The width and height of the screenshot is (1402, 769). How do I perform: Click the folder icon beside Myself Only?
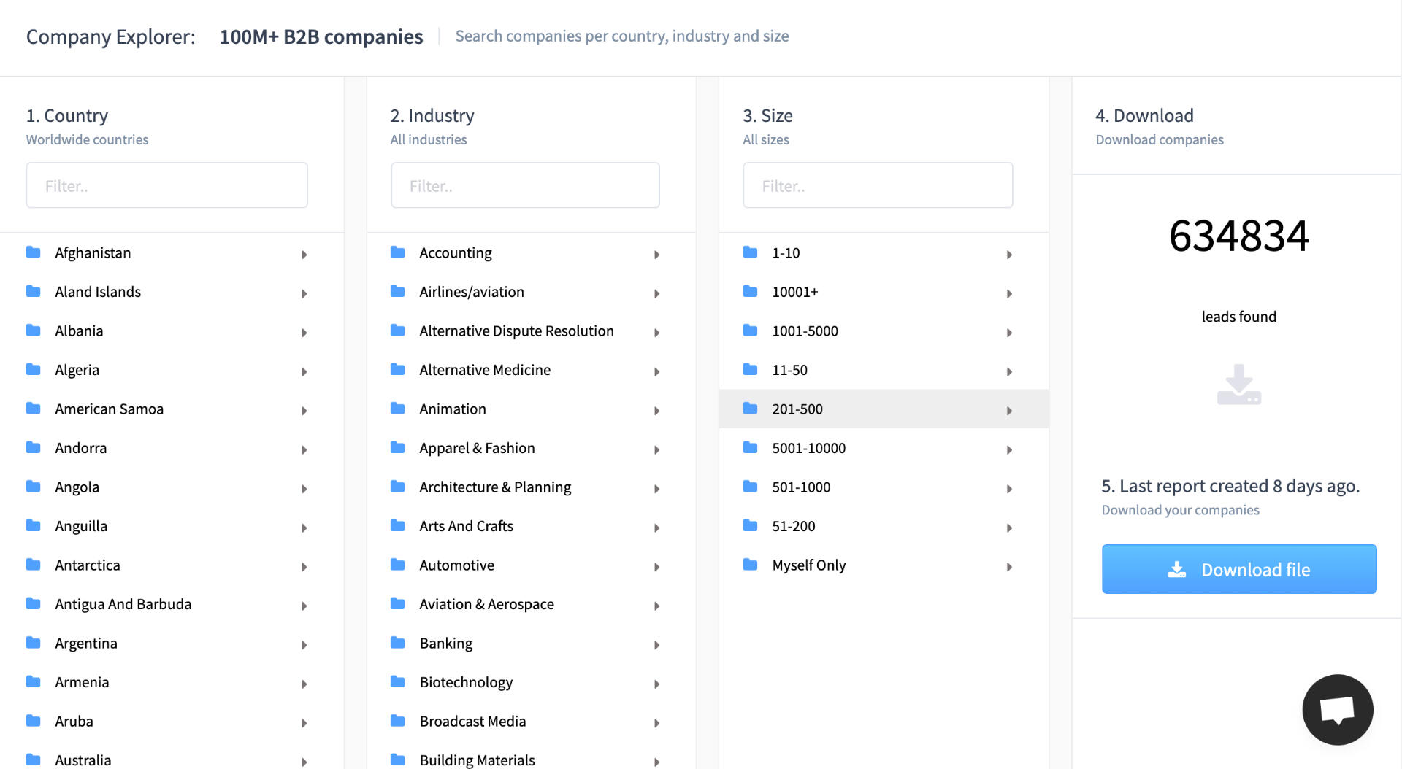pyautogui.click(x=750, y=565)
